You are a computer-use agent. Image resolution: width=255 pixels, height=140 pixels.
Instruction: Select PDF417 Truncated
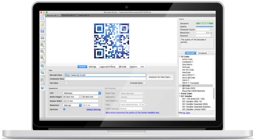coord(190,83)
